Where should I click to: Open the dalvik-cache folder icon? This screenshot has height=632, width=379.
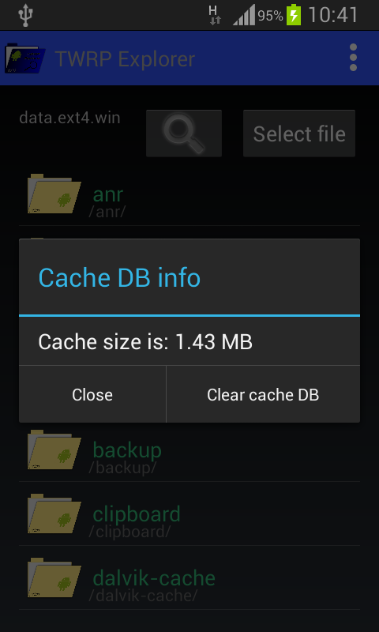54,577
